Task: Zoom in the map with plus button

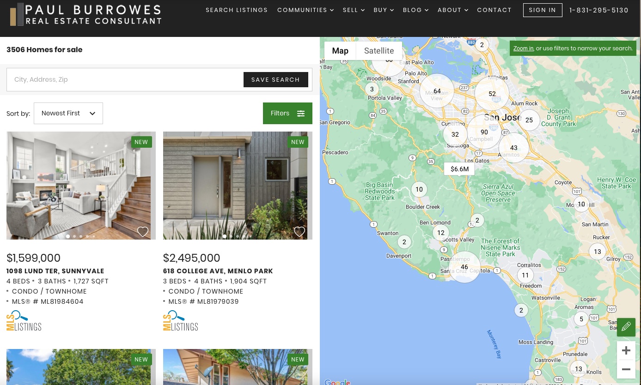Action: (x=626, y=350)
